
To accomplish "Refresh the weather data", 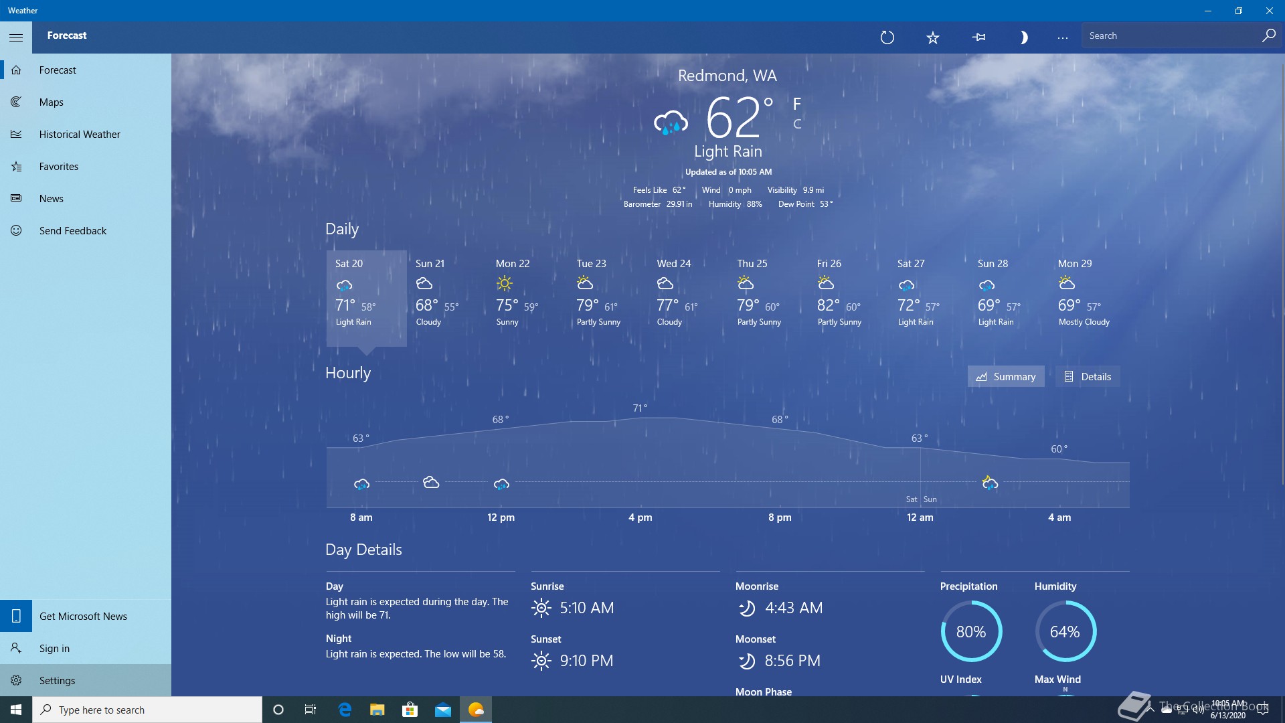I will tap(887, 37).
